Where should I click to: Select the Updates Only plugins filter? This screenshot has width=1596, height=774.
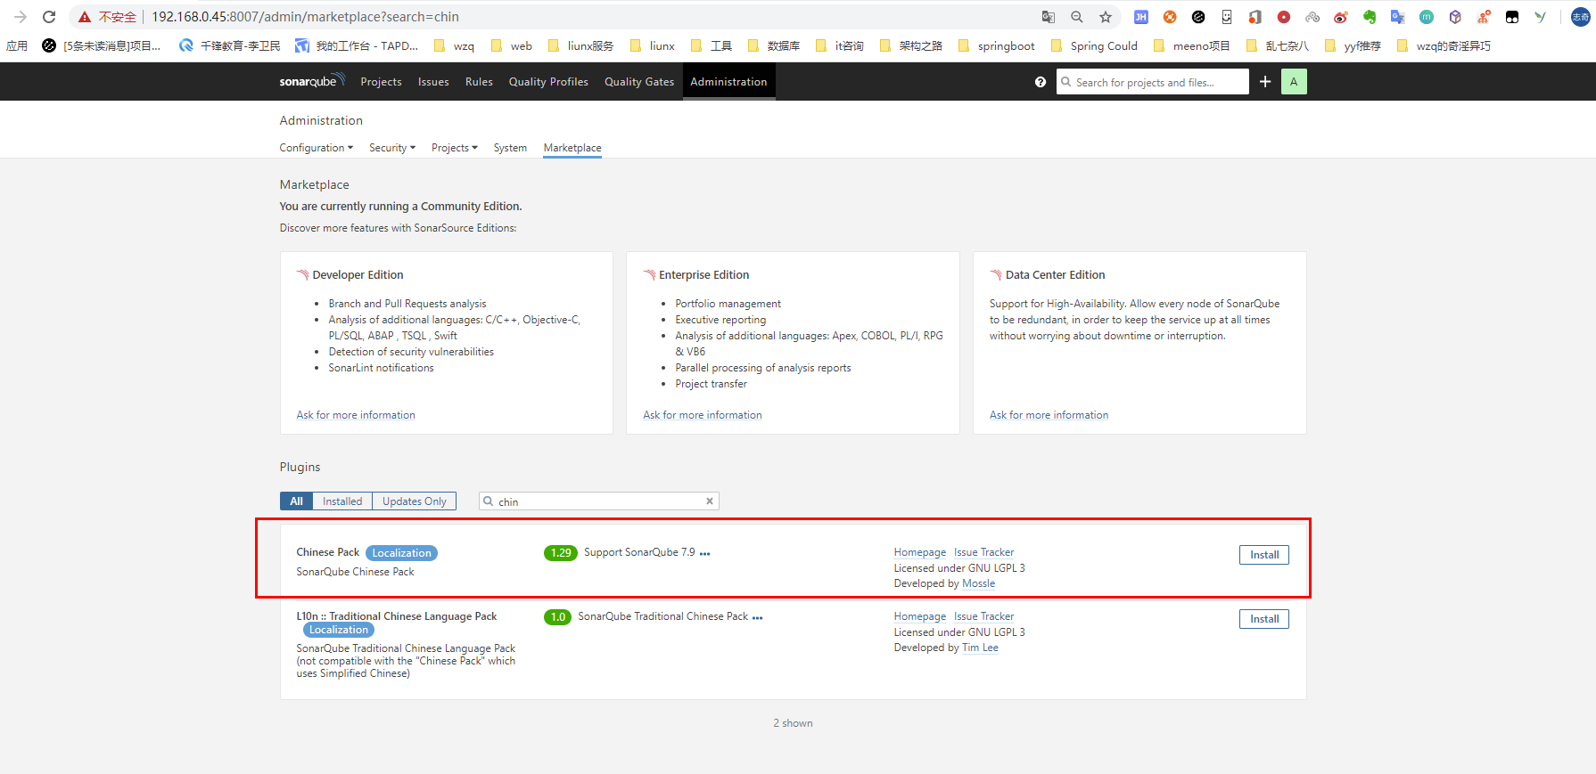(415, 501)
